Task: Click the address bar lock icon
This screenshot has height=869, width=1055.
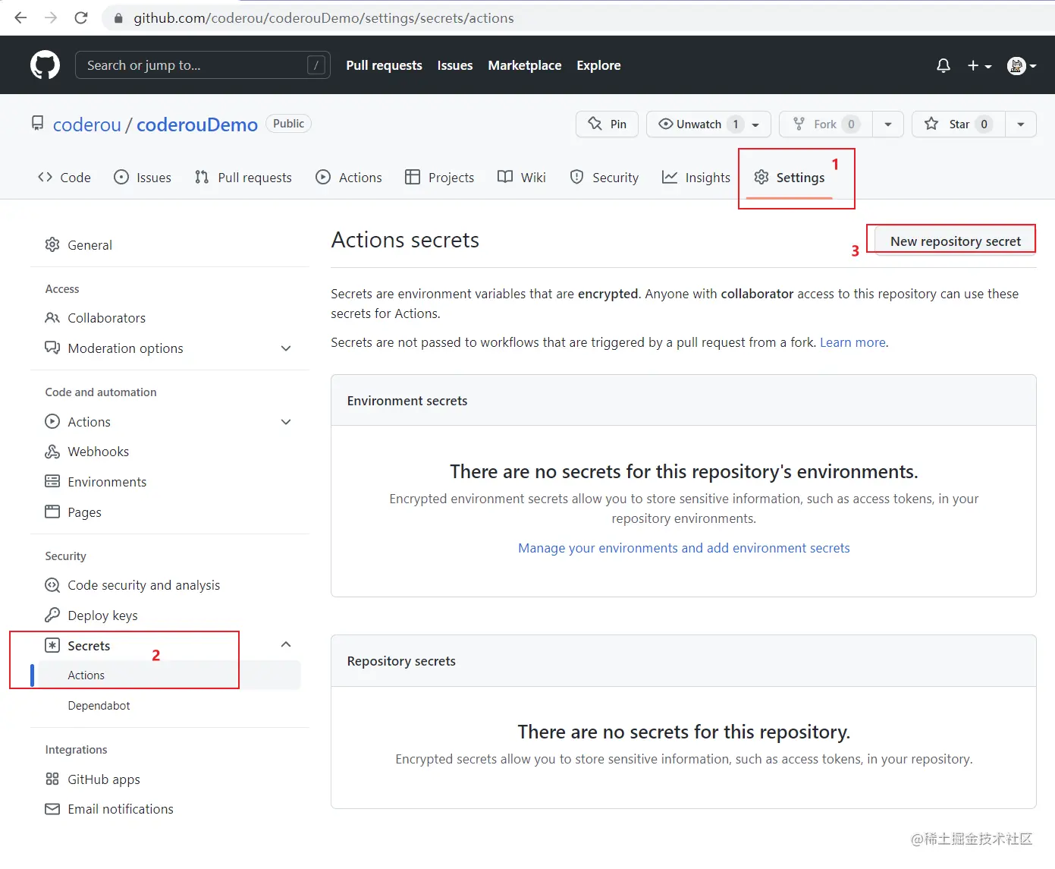Action: pos(118,18)
